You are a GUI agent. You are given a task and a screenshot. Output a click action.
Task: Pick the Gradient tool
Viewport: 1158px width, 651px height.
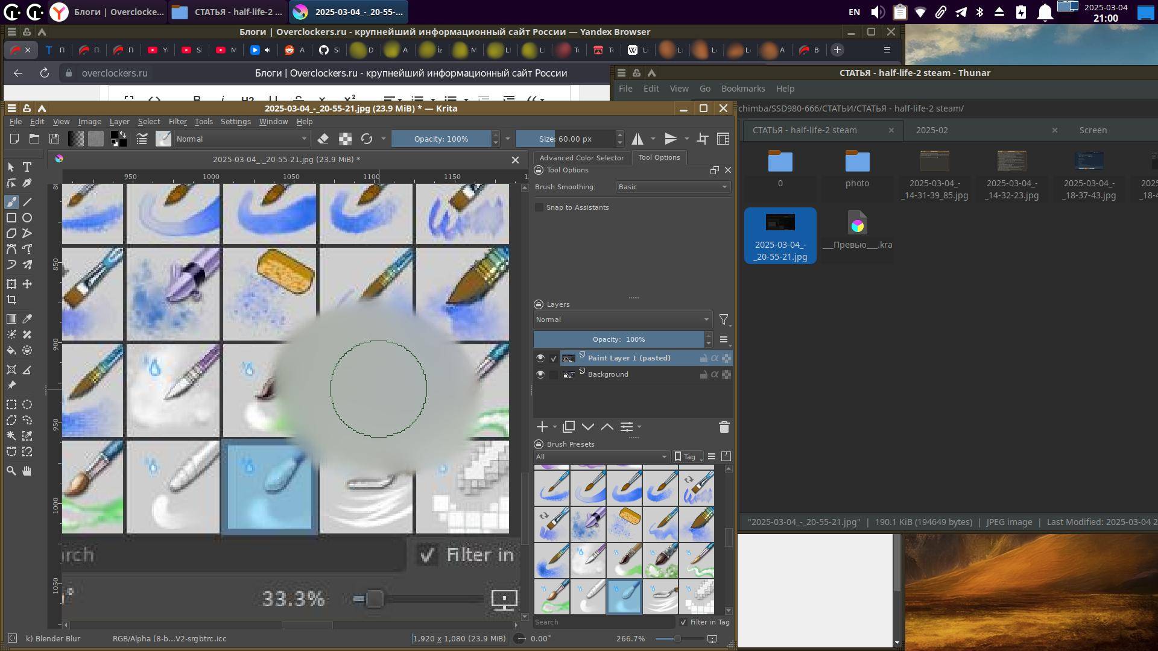[11, 319]
